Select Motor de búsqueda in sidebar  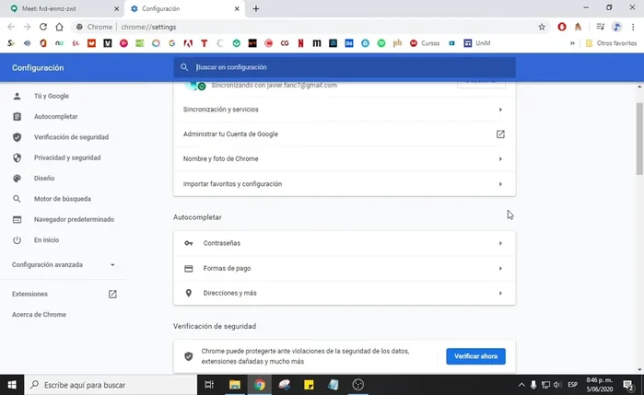coord(63,199)
